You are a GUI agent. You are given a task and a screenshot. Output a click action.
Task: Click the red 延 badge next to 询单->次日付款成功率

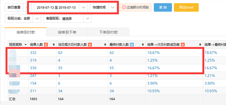point(183,45)
